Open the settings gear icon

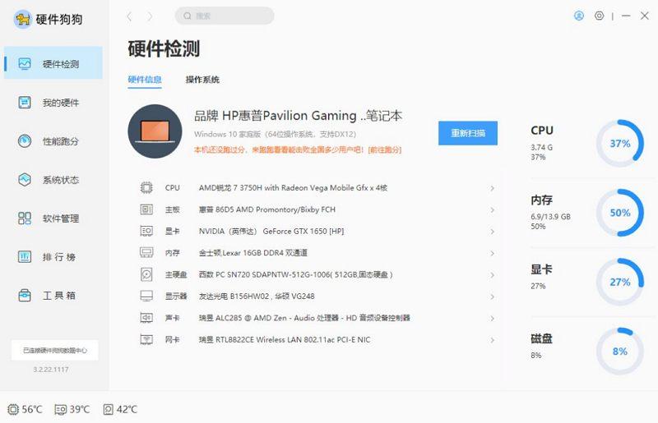click(x=600, y=16)
